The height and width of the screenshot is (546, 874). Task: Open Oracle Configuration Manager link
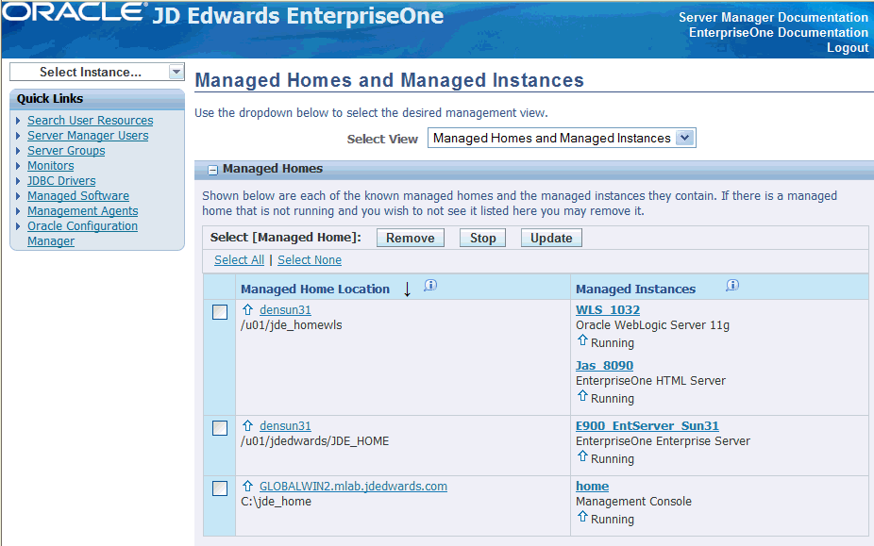(82, 234)
